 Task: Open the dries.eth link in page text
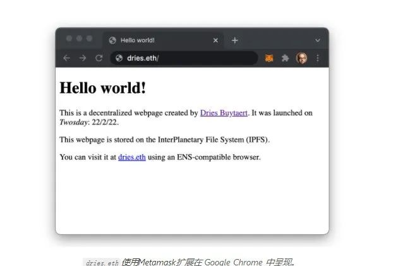coord(132,157)
